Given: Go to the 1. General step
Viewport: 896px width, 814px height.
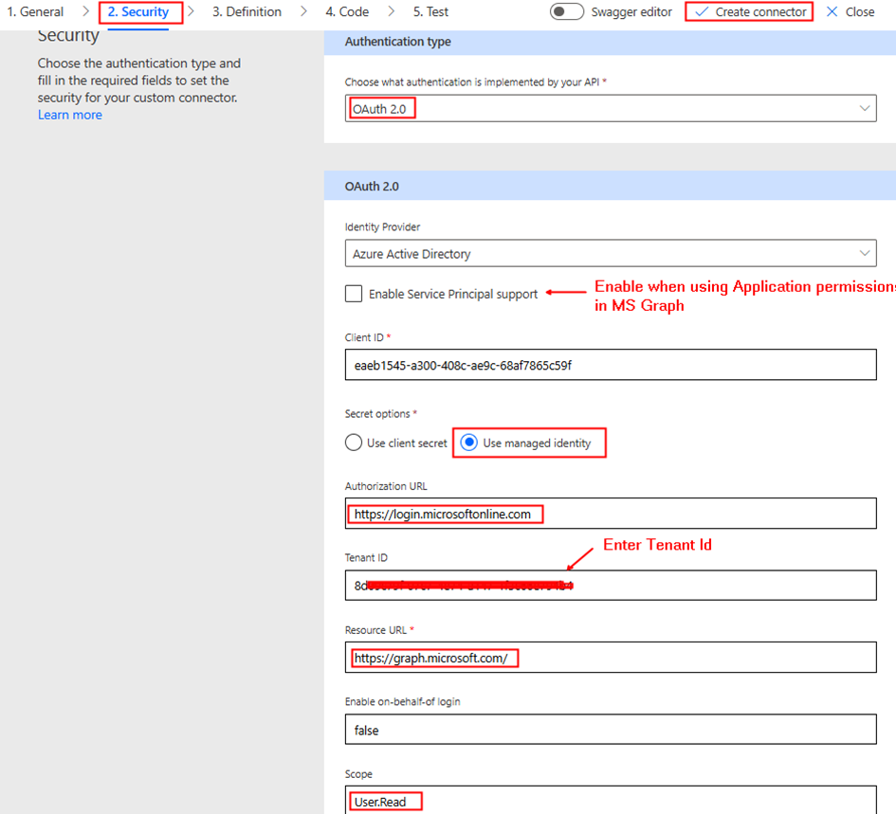Looking at the screenshot, I should (x=35, y=12).
